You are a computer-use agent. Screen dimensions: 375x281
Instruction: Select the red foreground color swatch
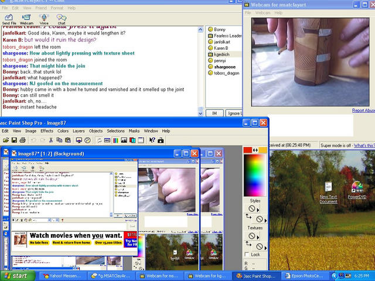[x=247, y=150]
